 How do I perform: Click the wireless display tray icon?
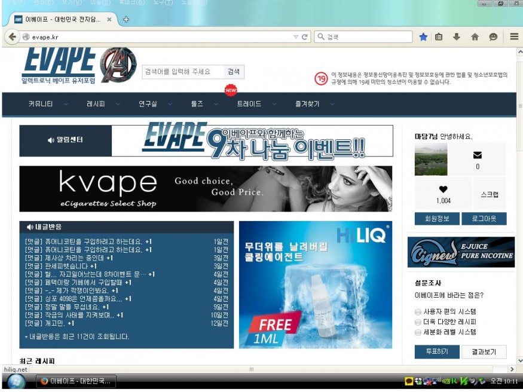(436, 380)
